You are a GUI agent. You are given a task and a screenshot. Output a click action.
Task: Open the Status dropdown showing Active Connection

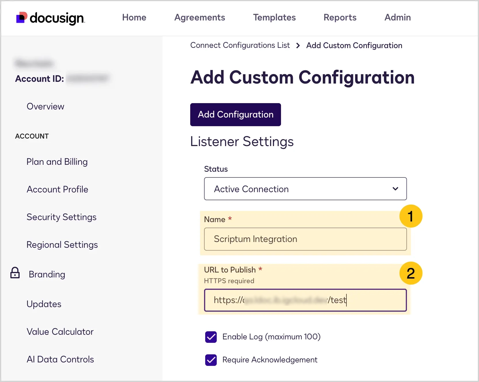coord(305,189)
